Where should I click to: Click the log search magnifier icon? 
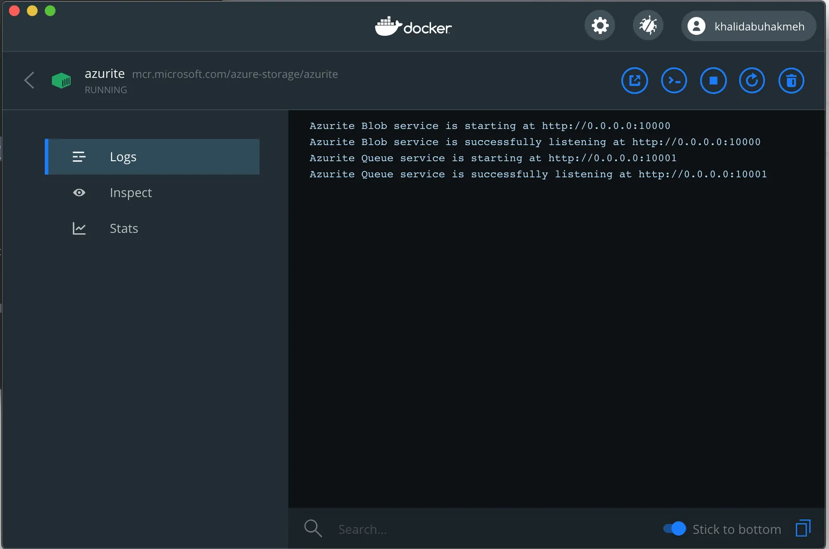click(313, 528)
